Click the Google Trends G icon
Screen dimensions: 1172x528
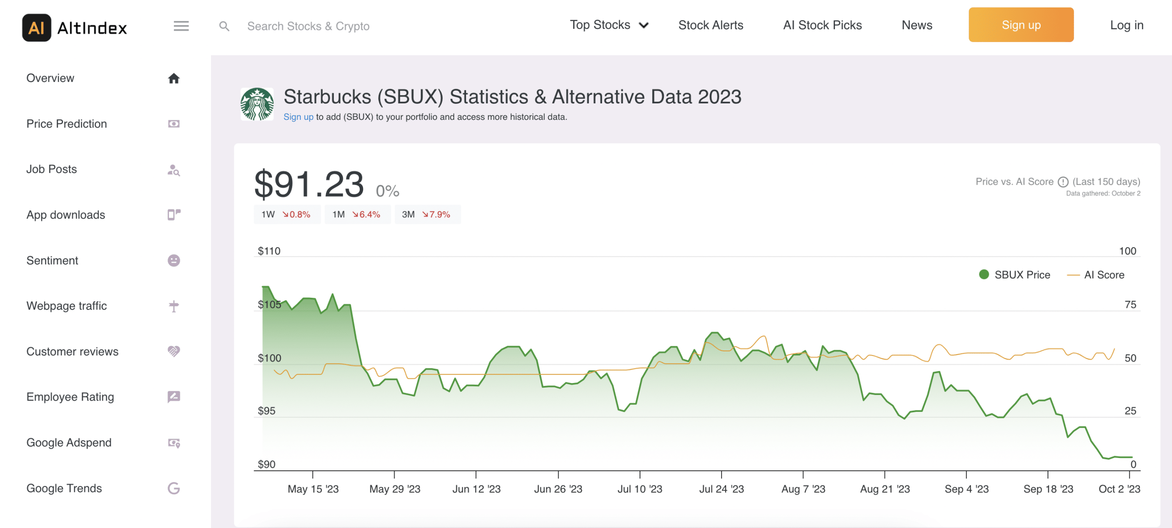[x=174, y=488]
